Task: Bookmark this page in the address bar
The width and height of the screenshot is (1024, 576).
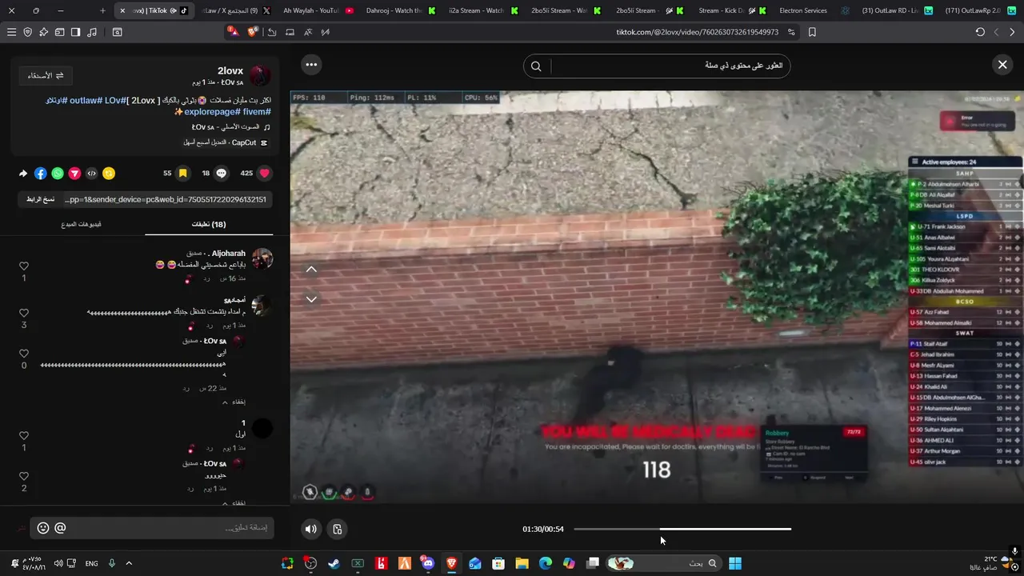Action: tap(812, 32)
